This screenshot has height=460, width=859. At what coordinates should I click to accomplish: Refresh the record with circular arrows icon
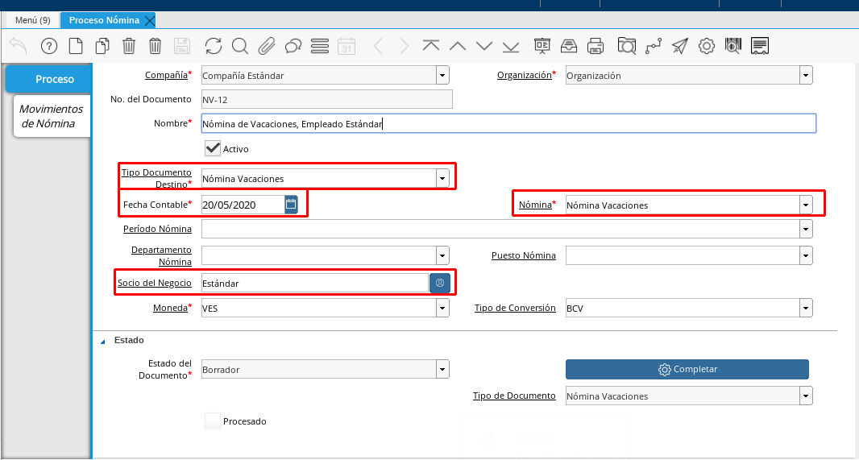(x=213, y=46)
